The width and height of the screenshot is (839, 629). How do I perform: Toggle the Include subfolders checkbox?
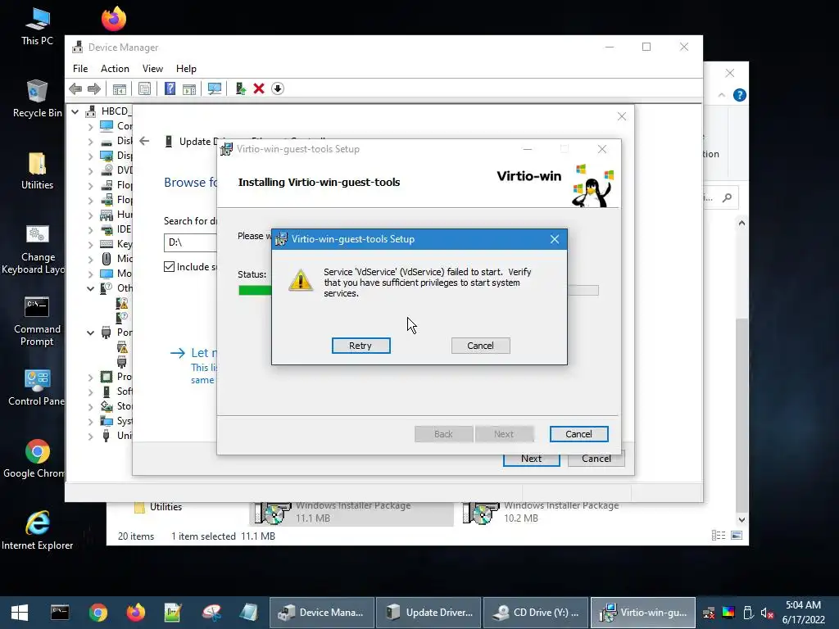pyautogui.click(x=169, y=266)
